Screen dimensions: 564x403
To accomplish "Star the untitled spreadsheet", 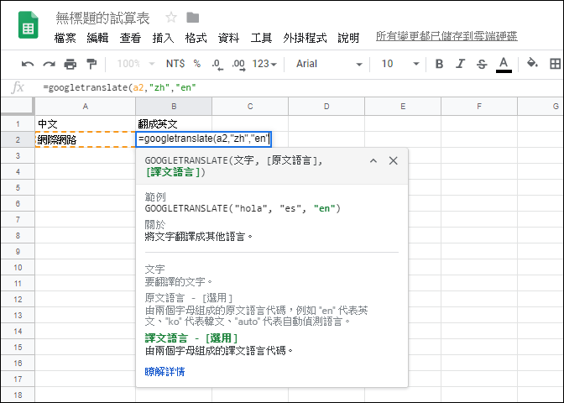I will click(x=171, y=18).
